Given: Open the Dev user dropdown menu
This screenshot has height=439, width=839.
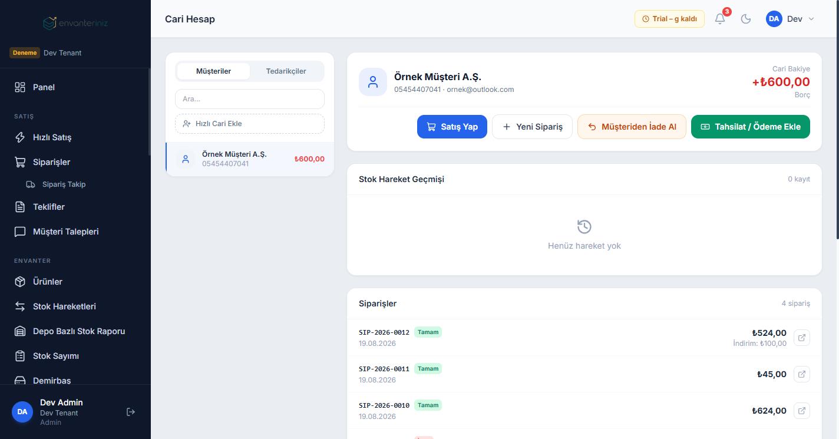Looking at the screenshot, I should 790,19.
